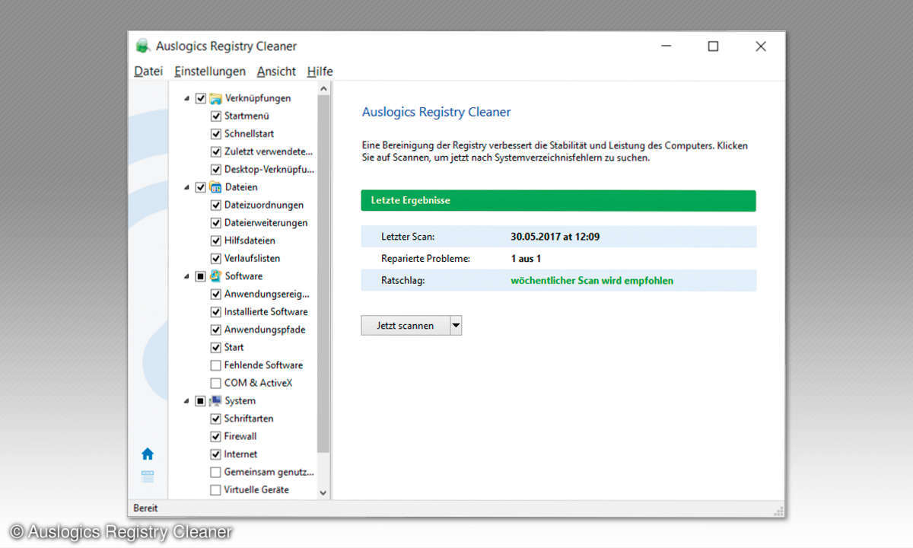
Task: Open the Hilfe menu
Action: pos(320,72)
